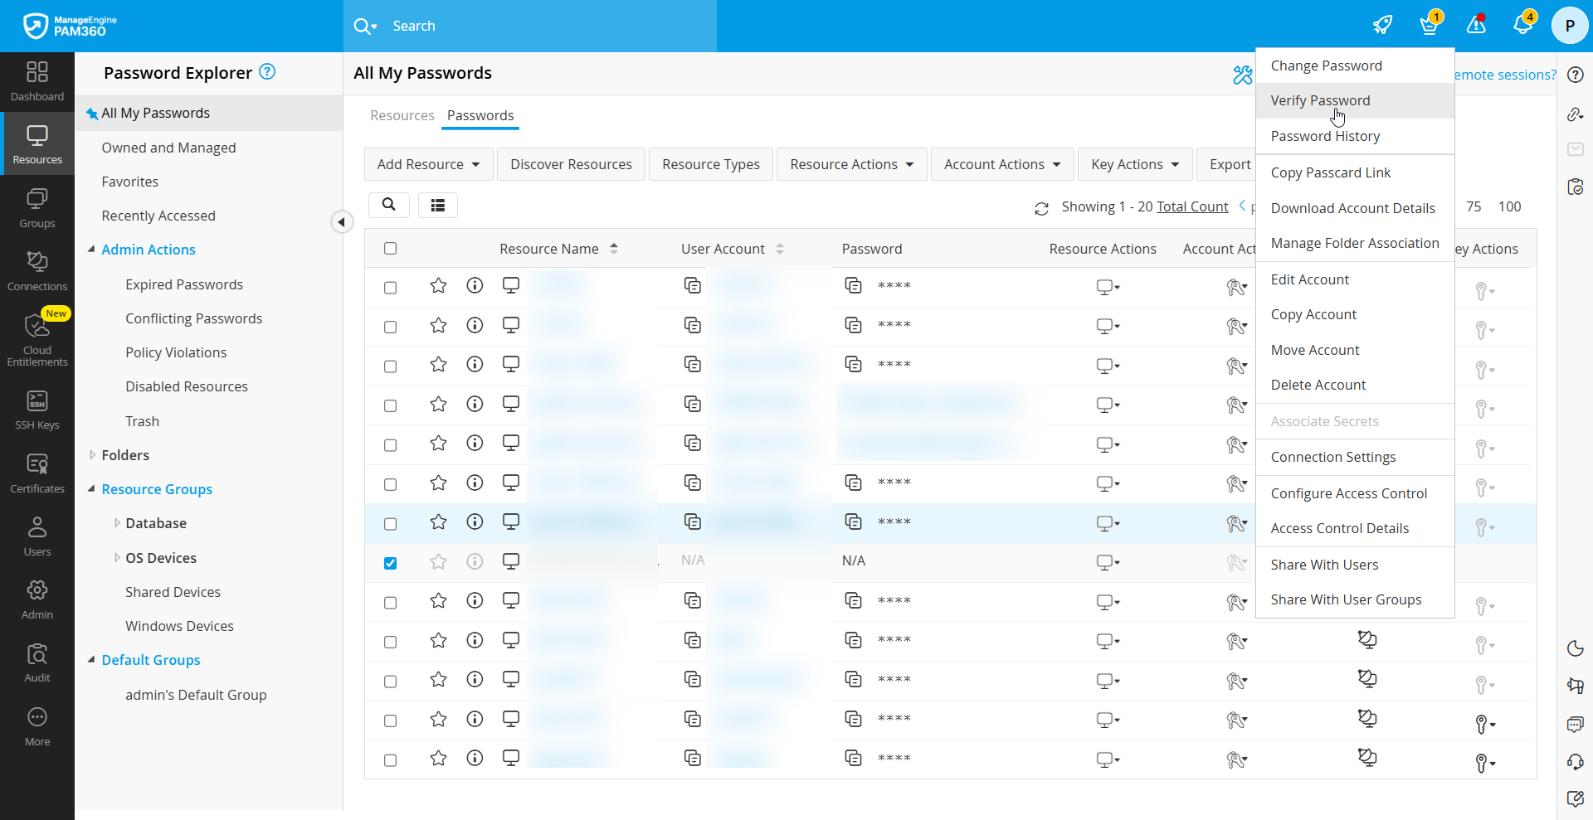Open help using the question mark icon
This screenshot has width=1593, height=820.
coord(1576,75)
